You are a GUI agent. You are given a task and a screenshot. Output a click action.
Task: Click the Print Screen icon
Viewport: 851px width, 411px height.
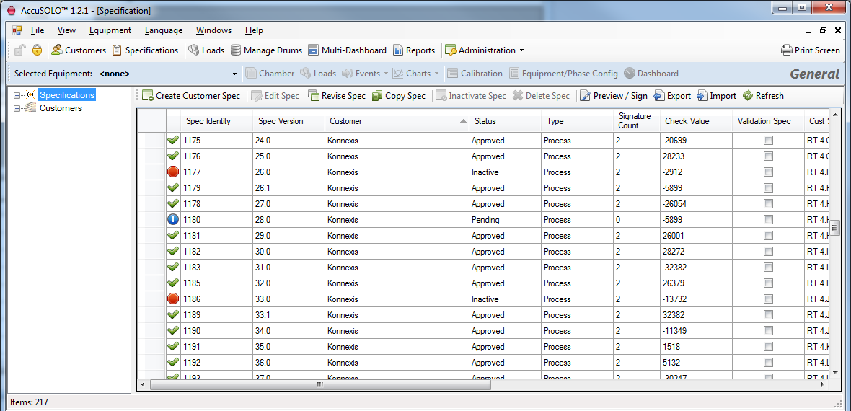[x=787, y=50]
